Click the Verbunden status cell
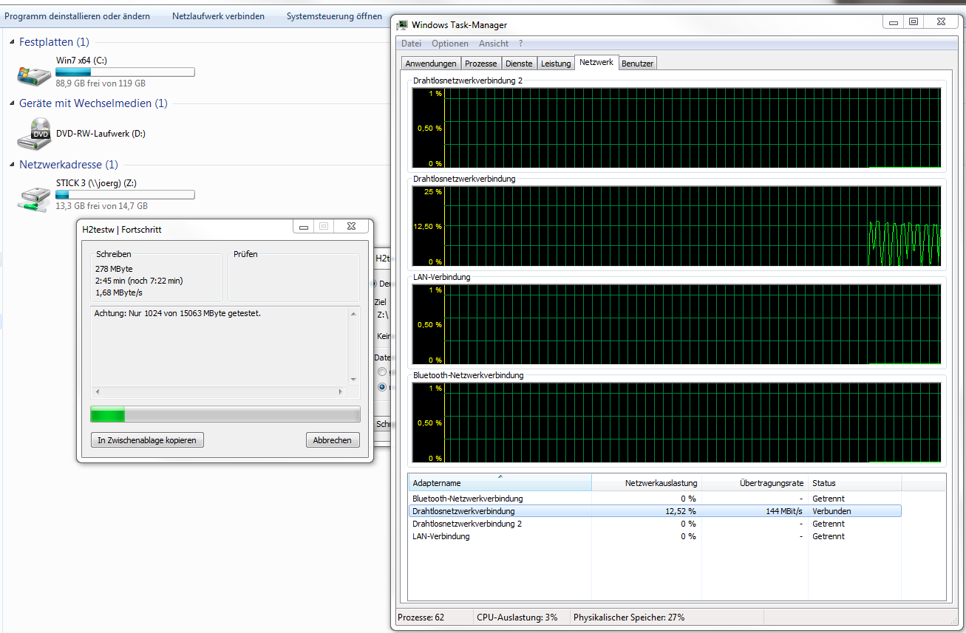The height and width of the screenshot is (633, 966). click(831, 511)
